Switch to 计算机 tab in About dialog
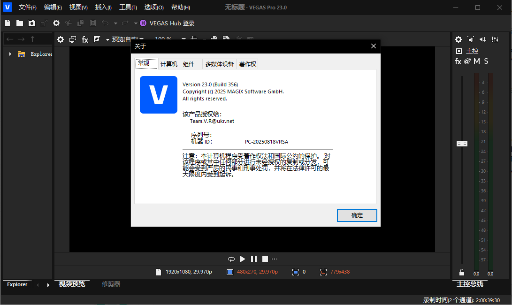This screenshot has height=305, width=512. [169, 64]
